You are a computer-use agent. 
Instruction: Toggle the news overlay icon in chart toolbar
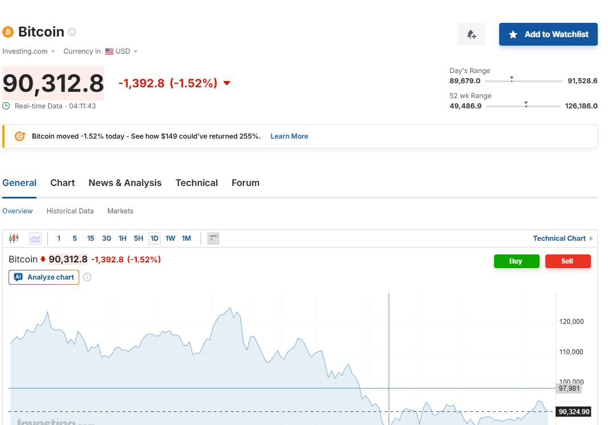point(213,238)
